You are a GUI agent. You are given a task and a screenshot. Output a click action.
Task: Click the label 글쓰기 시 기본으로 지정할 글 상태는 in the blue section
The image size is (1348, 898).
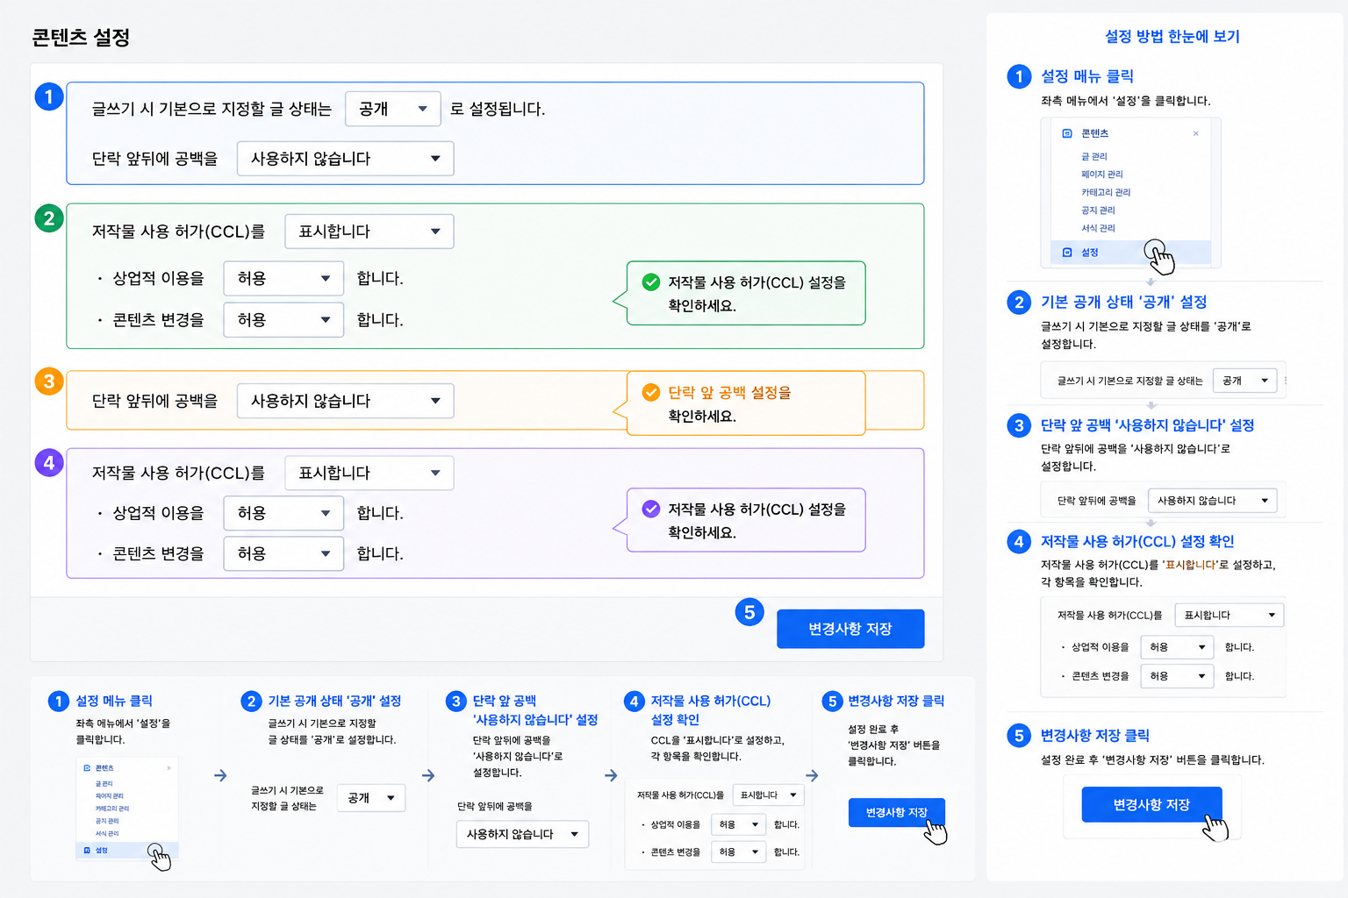212,109
